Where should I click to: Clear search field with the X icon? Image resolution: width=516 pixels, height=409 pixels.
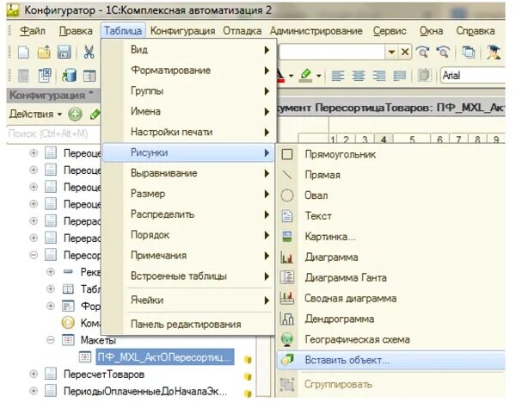(x=405, y=52)
